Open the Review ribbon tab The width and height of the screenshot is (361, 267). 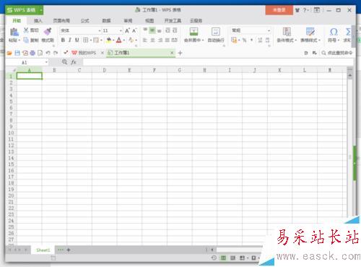pyautogui.click(x=128, y=21)
